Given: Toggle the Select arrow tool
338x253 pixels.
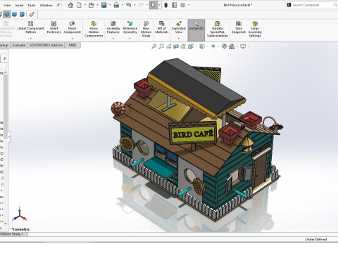Looking at the screenshot, I should (x=153, y=5).
